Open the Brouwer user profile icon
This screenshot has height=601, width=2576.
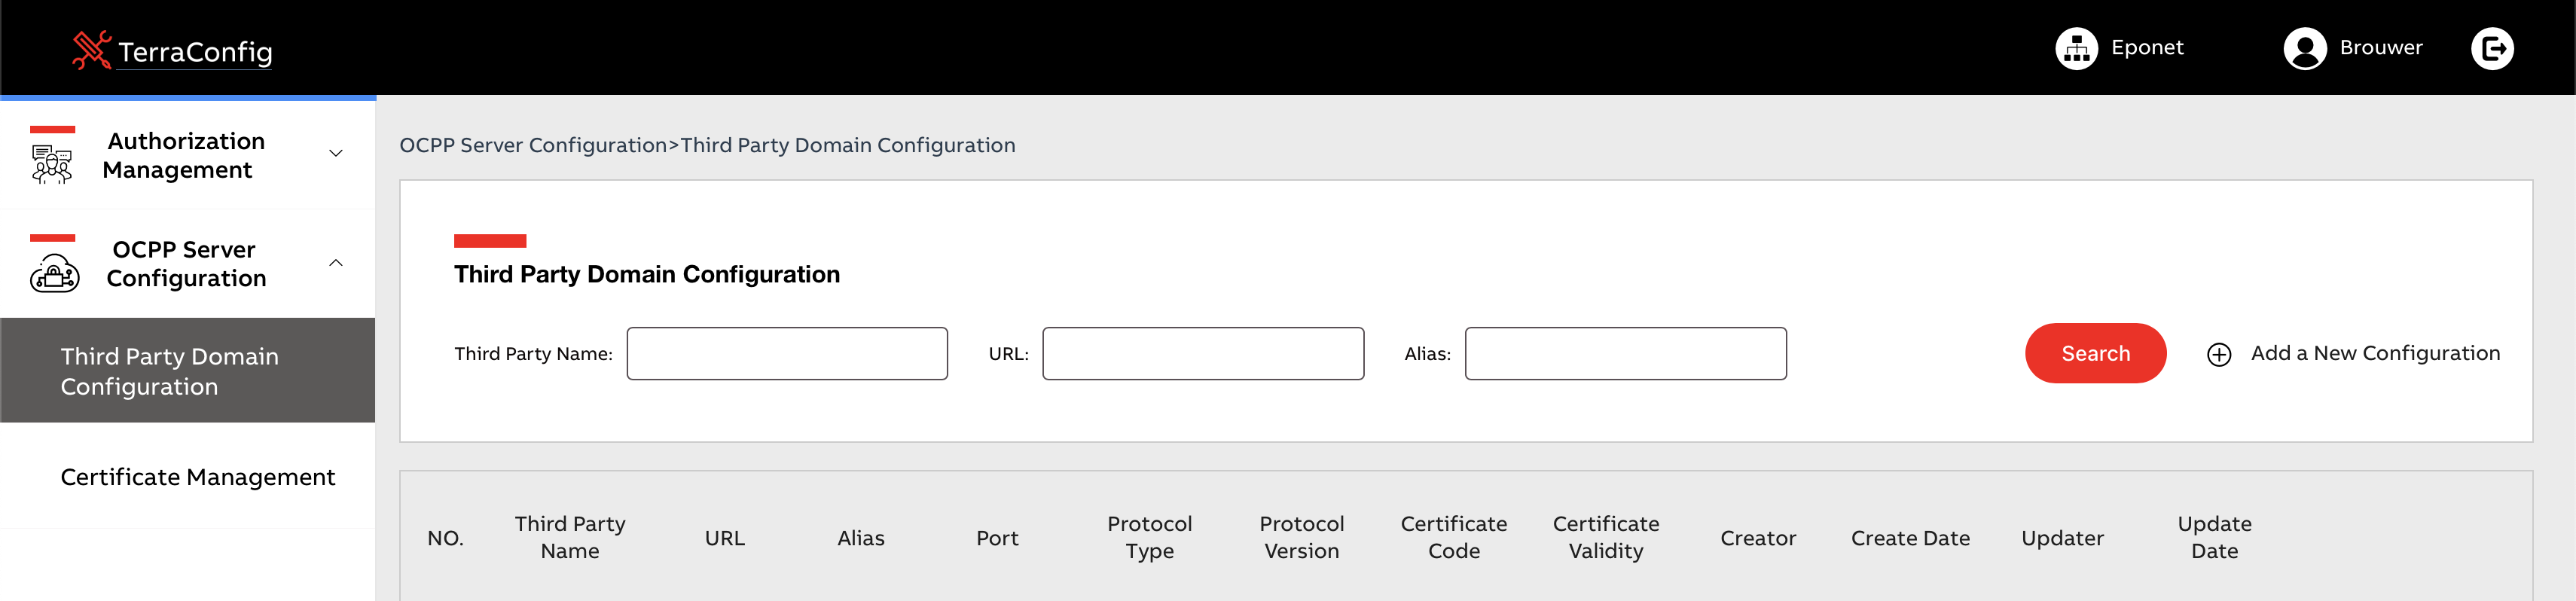click(x=2304, y=48)
